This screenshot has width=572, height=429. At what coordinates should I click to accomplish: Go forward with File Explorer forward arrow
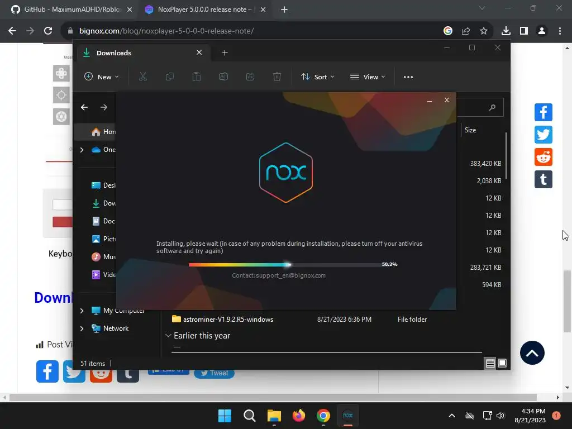tap(104, 107)
